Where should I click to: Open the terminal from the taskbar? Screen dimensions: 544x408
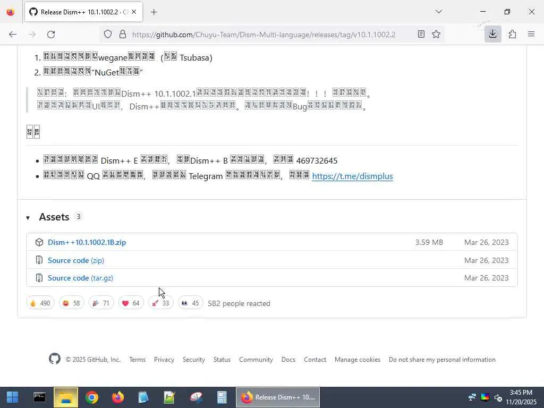pyautogui.click(x=39, y=397)
